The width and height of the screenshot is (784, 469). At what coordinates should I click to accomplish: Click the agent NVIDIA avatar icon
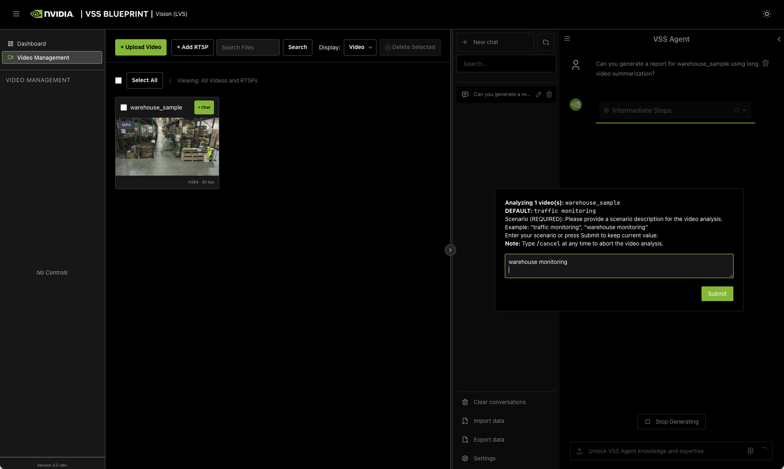[x=576, y=105]
